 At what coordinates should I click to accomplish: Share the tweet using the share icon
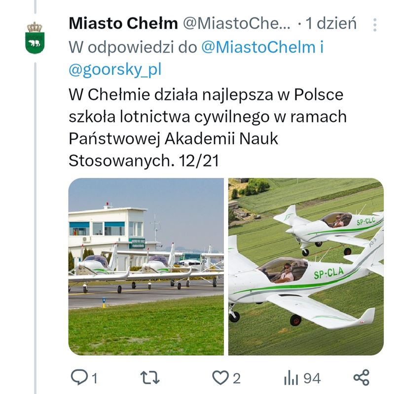[361, 378]
